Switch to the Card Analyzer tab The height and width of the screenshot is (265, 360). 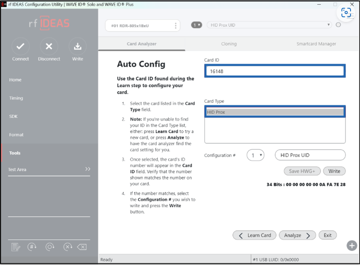[x=142, y=44]
